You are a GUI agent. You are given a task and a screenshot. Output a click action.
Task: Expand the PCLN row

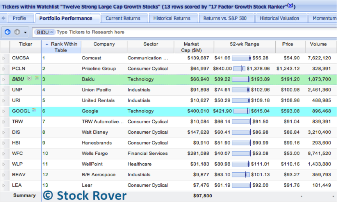[x=4, y=69]
